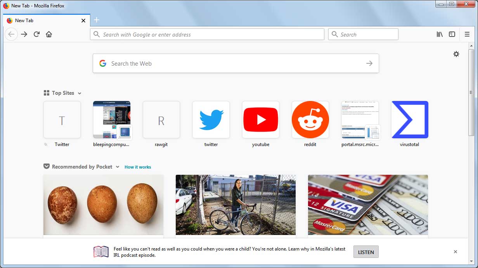Maximize the Firefox window
Screen dimensions: 478x268
click(451, 4)
